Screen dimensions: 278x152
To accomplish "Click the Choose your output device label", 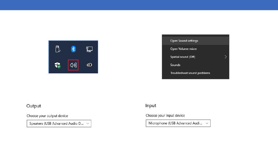I will pos(47,116).
